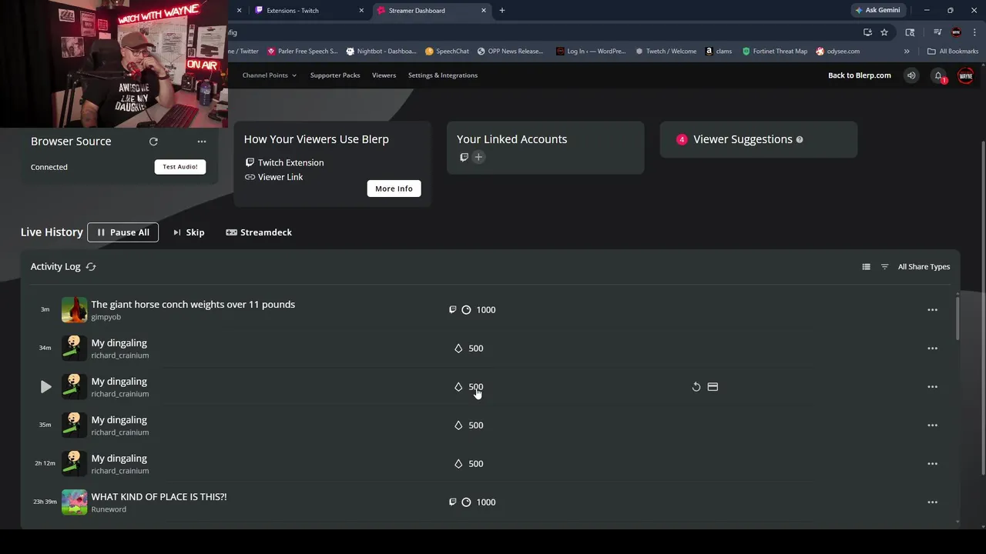Open SpeechChat bookmark
The height and width of the screenshot is (554, 986).
point(447,52)
